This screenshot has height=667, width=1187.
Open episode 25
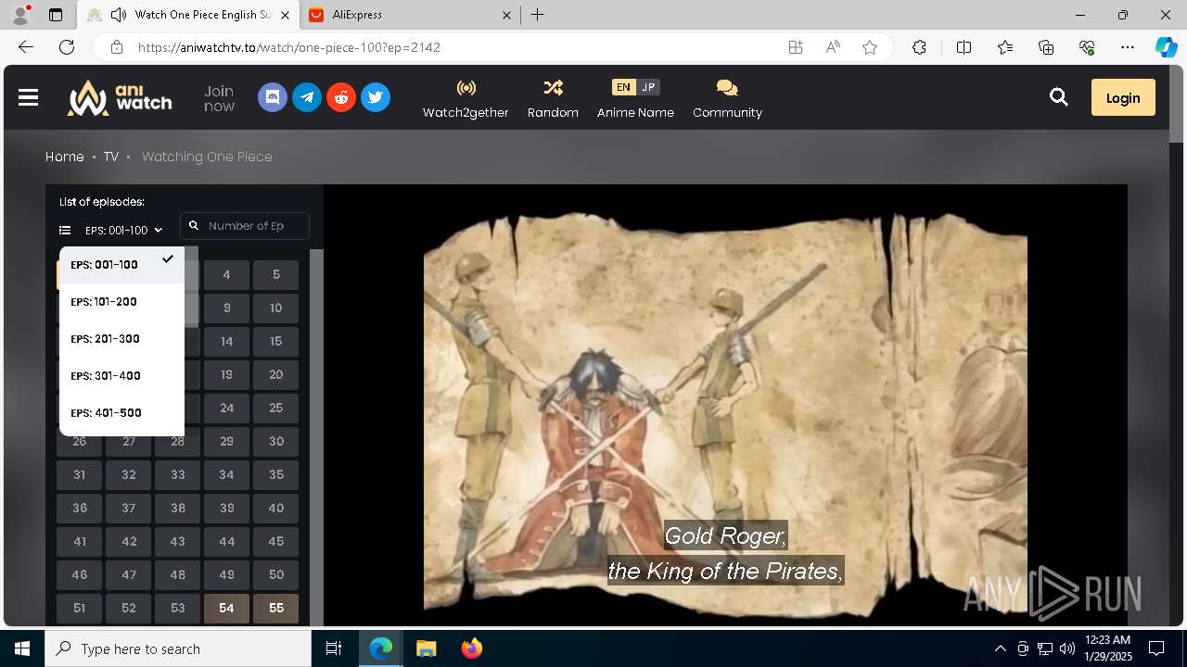[x=276, y=409]
